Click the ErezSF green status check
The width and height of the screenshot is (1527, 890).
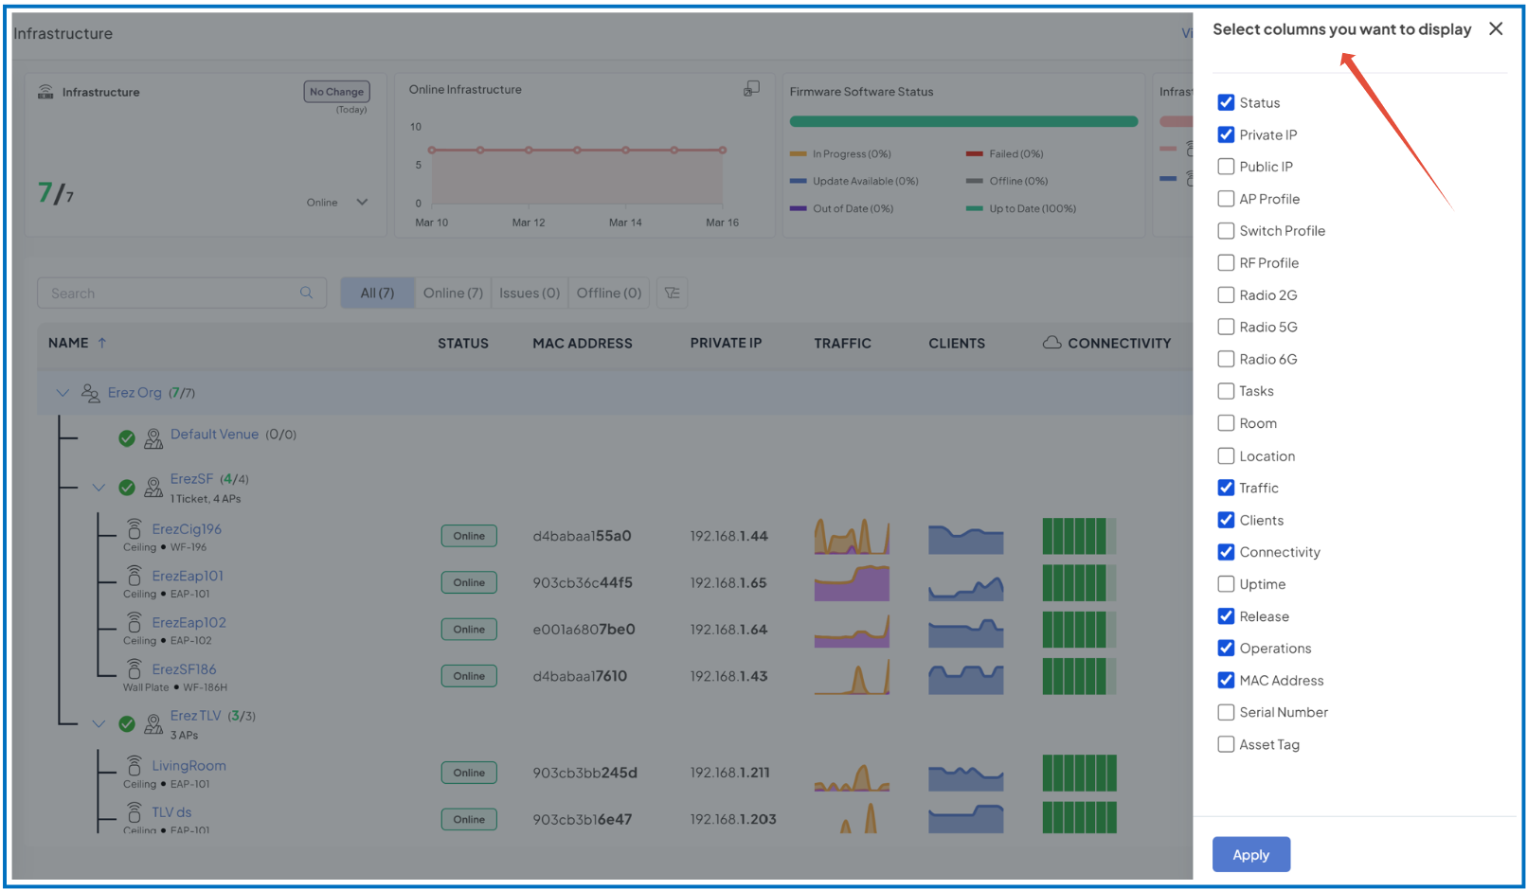[x=126, y=487]
